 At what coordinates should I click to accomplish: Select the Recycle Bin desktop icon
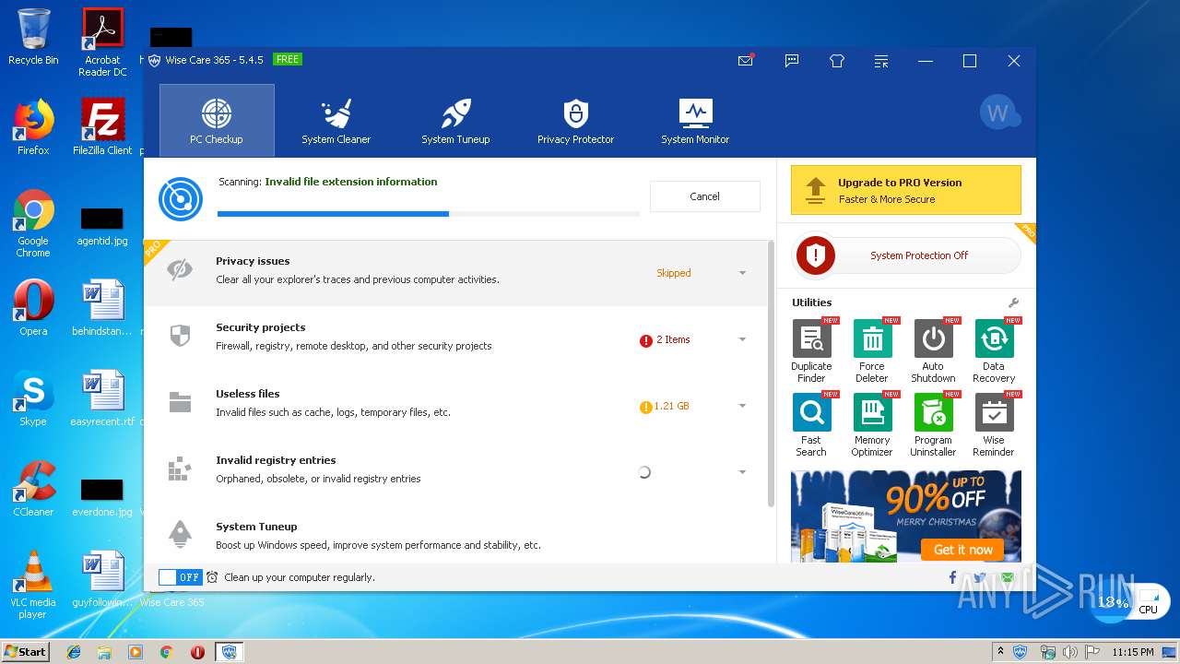(x=33, y=37)
